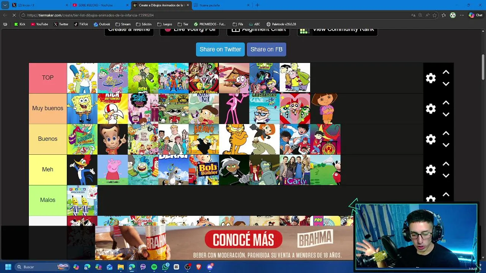Select Peppa Pig thumbnail in Meh
The width and height of the screenshot is (486, 273).
pyautogui.click(x=113, y=170)
